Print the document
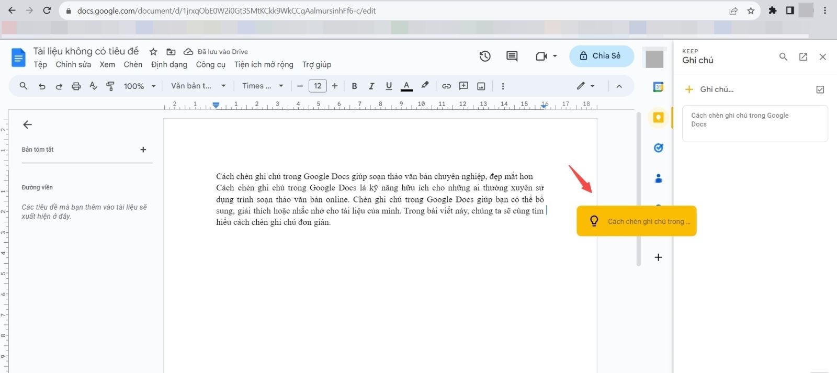837x373 pixels. 76,86
